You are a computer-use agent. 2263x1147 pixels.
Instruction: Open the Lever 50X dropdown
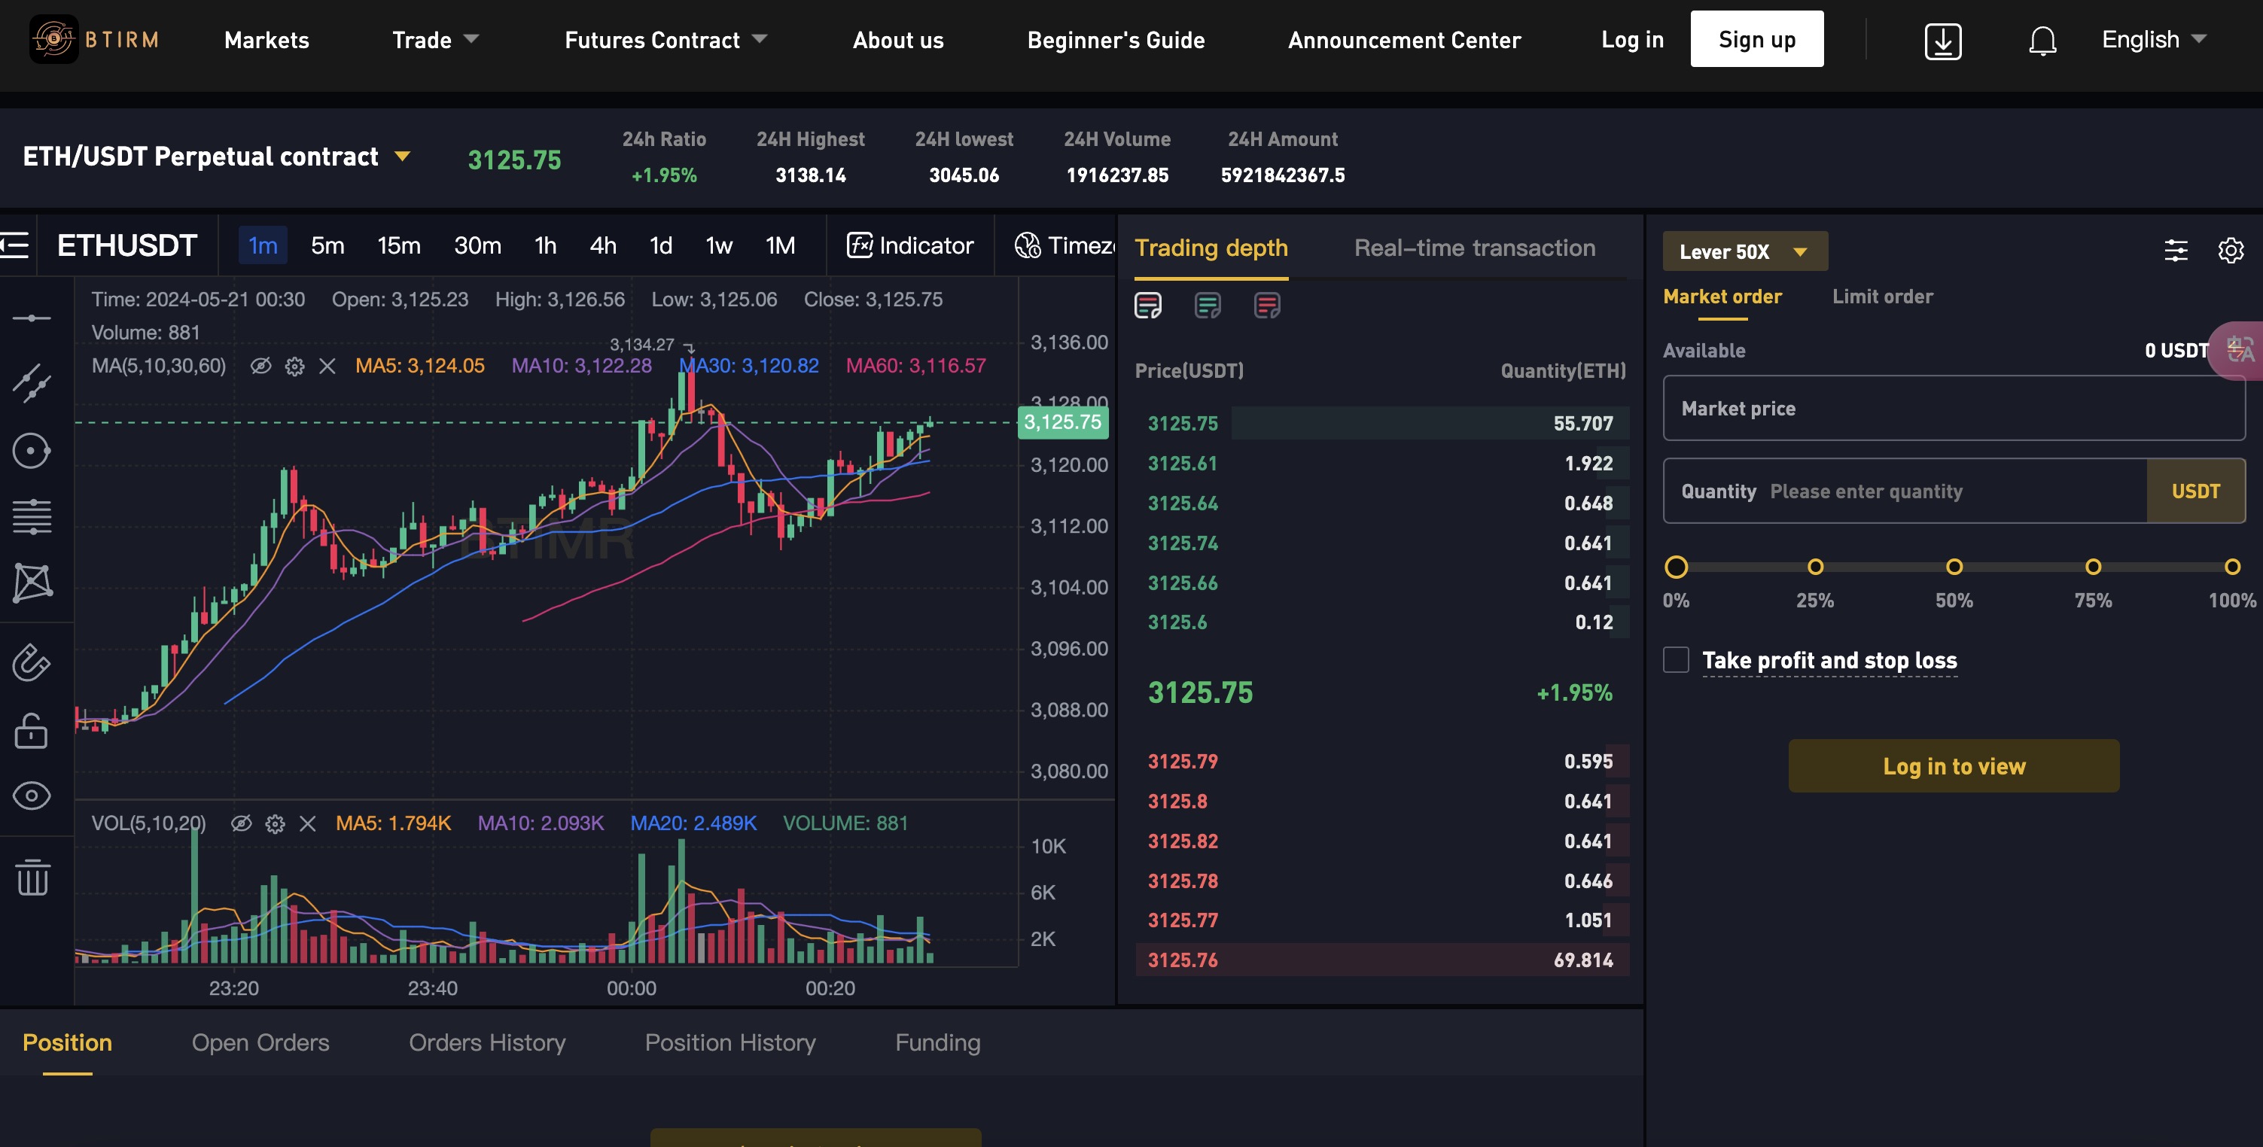click(1745, 251)
